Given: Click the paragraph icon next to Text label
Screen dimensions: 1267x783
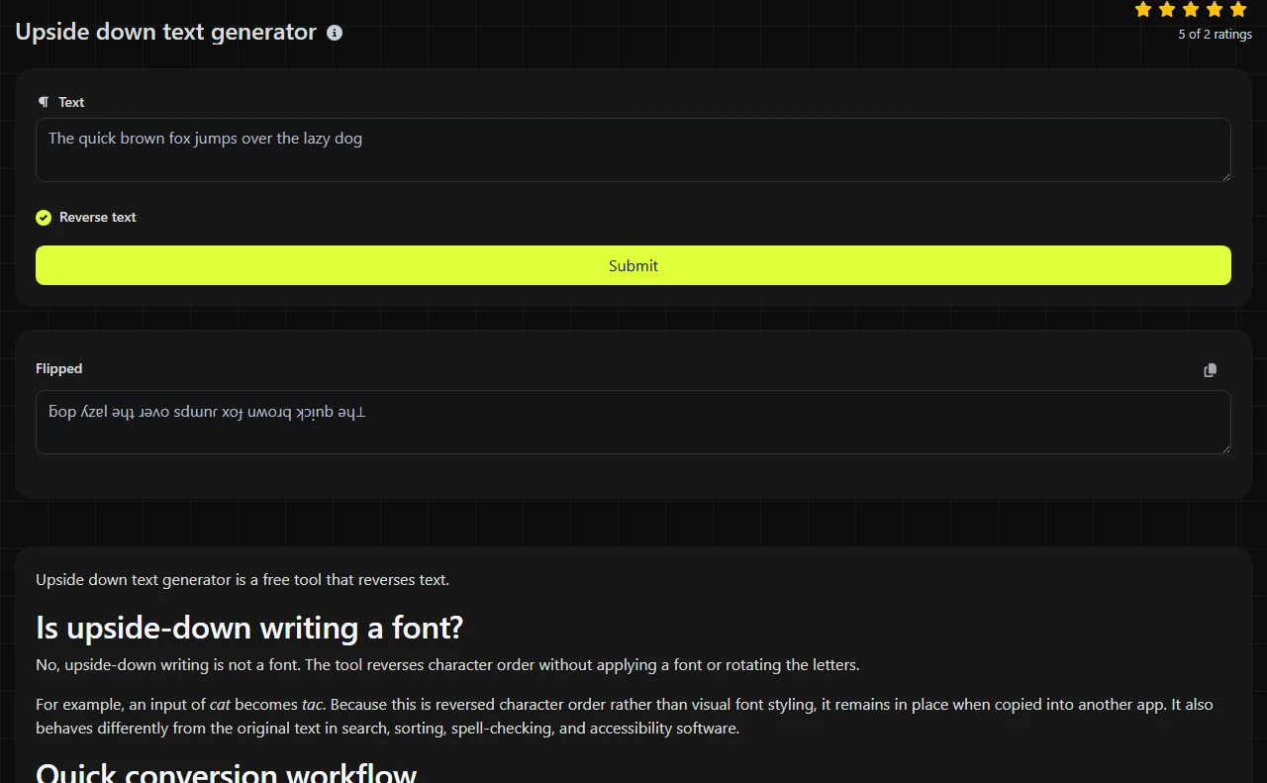Looking at the screenshot, I should point(43,102).
